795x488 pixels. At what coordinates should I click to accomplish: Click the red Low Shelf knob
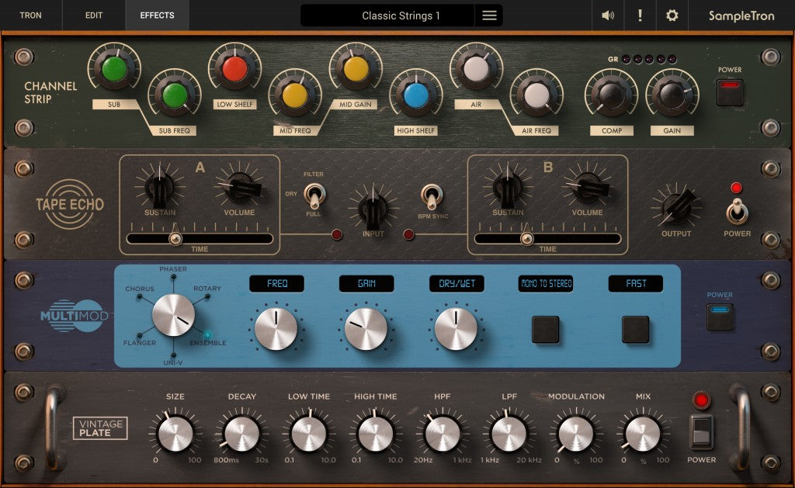pyautogui.click(x=234, y=67)
